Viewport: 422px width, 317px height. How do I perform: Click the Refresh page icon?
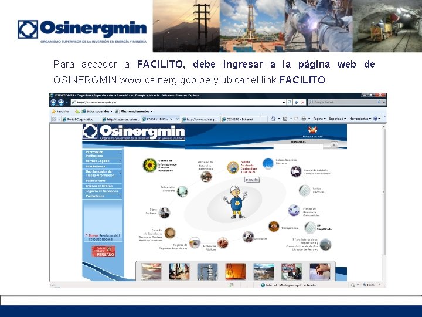(290, 102)
